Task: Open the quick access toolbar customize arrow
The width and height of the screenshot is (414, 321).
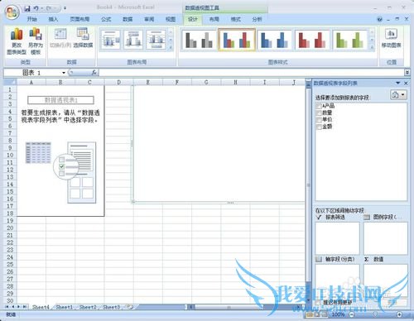Action: 65,8
